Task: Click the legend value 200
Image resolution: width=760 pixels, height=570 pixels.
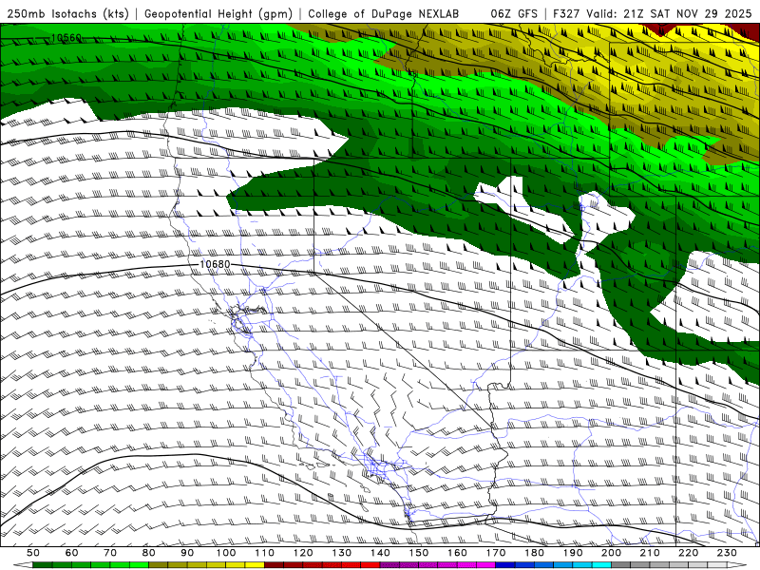Action: point(611,553)
